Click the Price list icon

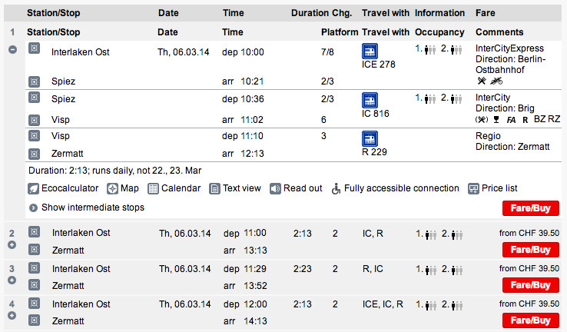[474, 188]
